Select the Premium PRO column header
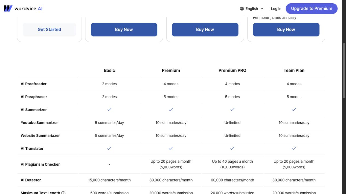The width and height of the screenshot is (346, 194). pyautogui.click(x=232, y=70)
